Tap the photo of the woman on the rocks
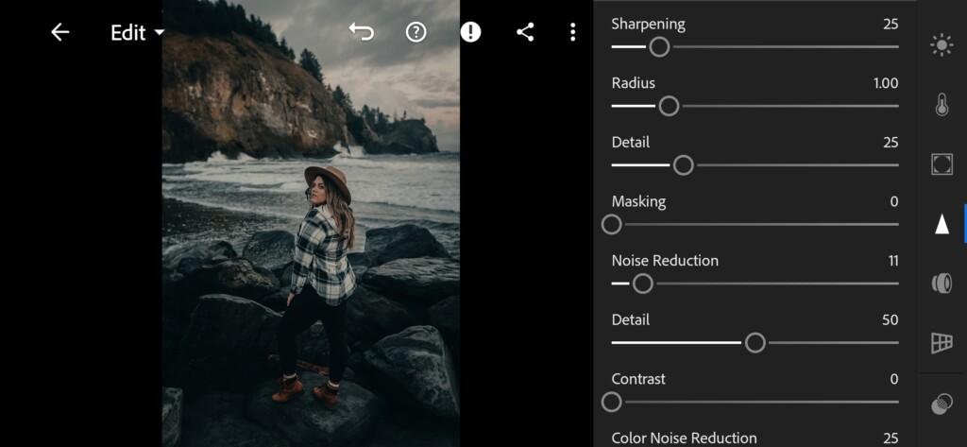 [x=311, y=223]
